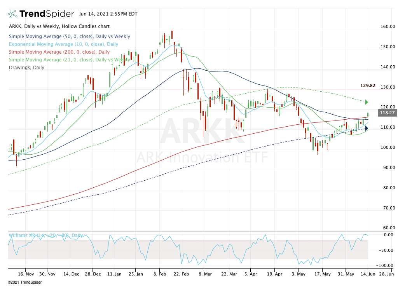405x286 pixels.
Task: Select the Simple Moving Average (200) legend entry
Action: click(59, 52)
